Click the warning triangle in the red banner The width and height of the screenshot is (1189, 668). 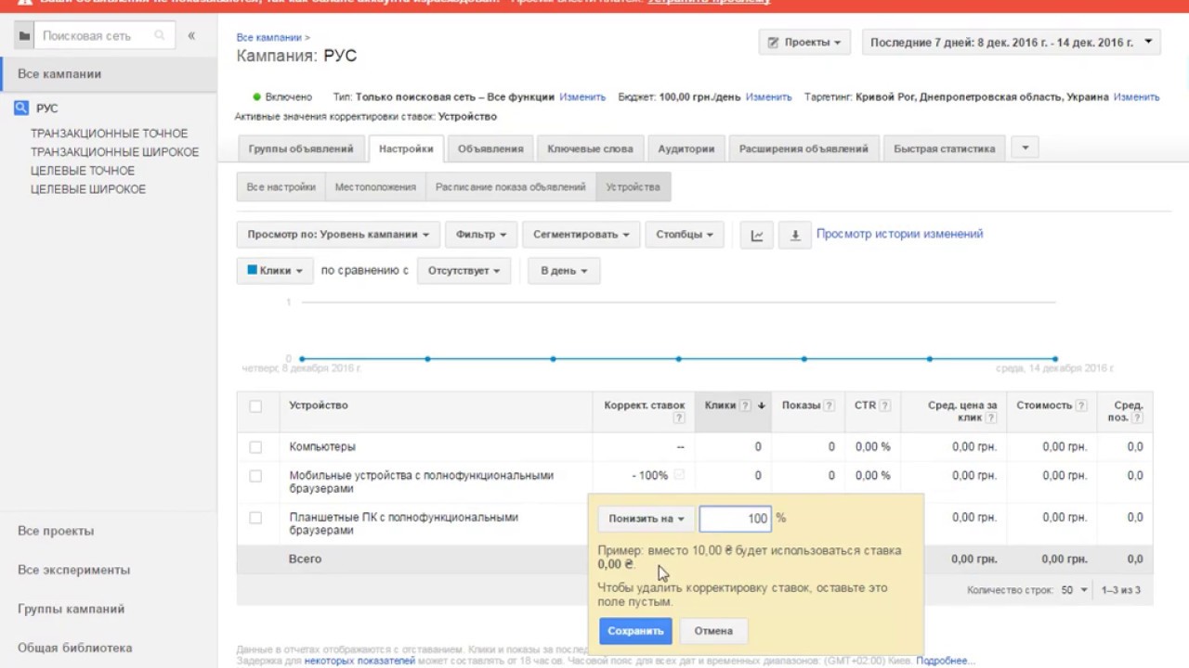[x=25, y=3]
